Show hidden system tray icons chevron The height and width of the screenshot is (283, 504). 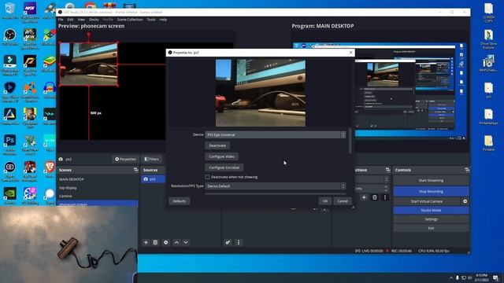(x=451, y=277)
